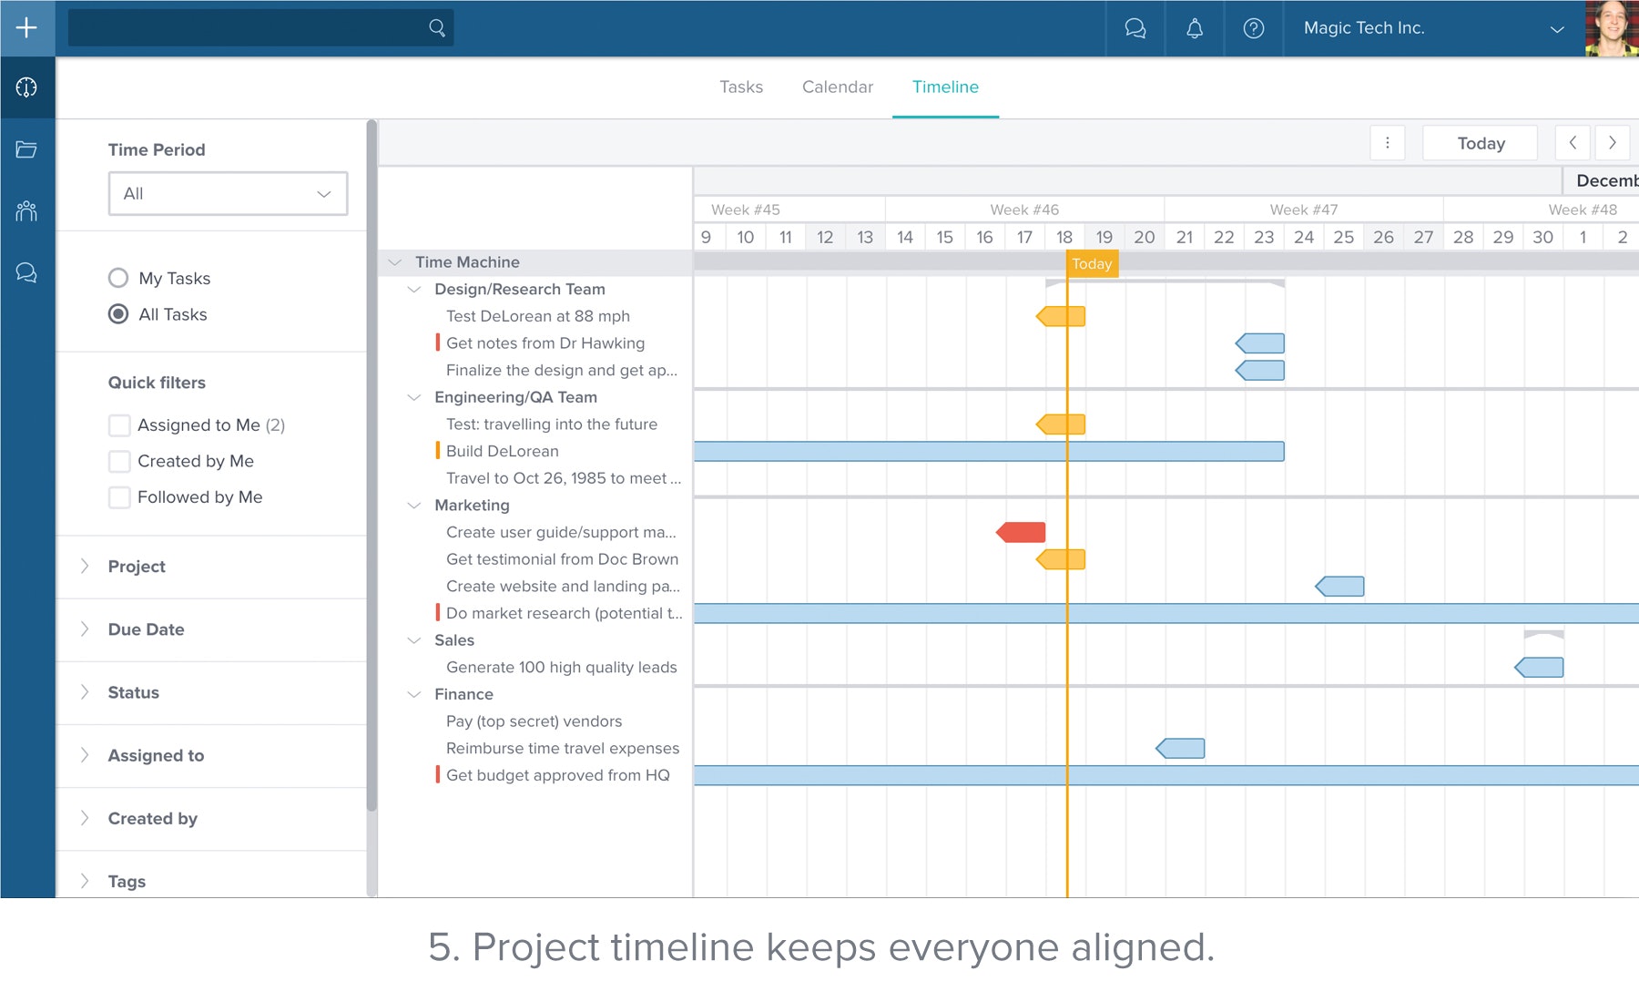Image resolution: width=1639 pixels, height=1002 pixels.
Task: Open task Travel to Oct 26, 1985
Action: 564,478
